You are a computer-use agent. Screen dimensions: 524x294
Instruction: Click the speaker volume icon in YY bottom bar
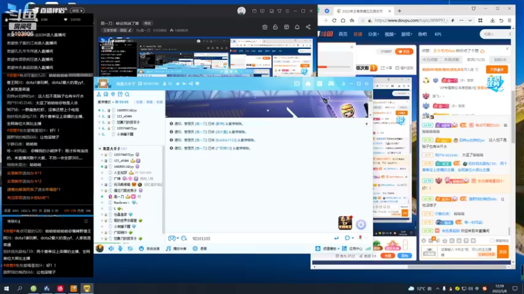[111, 248]
